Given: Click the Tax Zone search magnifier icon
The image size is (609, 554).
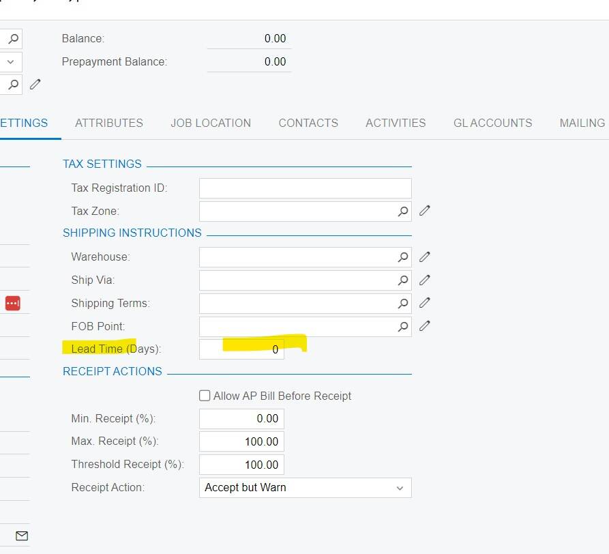Looking at the screenshot, I should point(403,212).
